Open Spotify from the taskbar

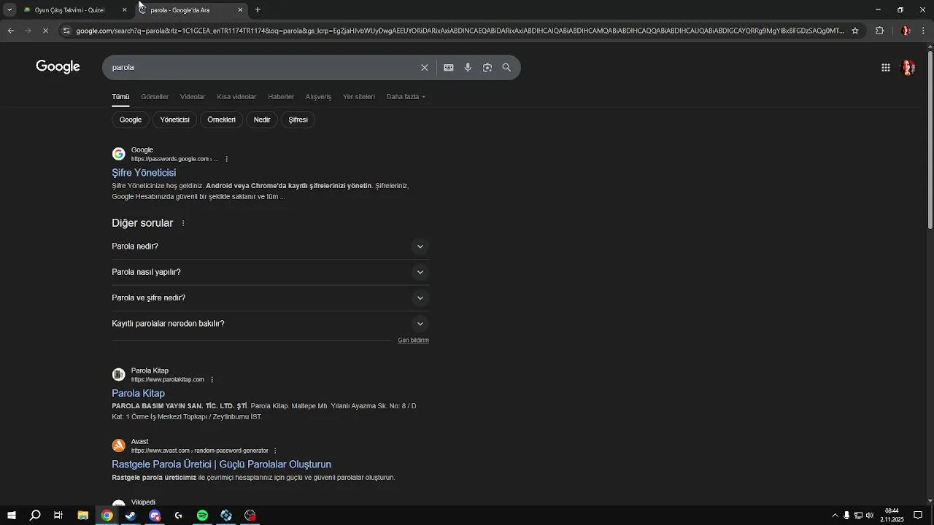(202, 516)
